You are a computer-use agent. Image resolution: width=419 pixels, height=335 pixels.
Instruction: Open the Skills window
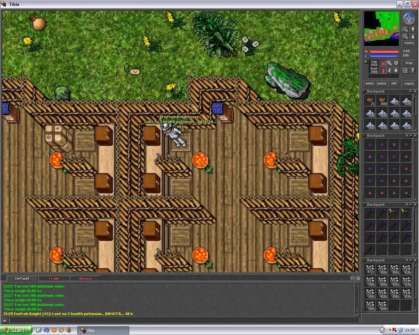369,83
